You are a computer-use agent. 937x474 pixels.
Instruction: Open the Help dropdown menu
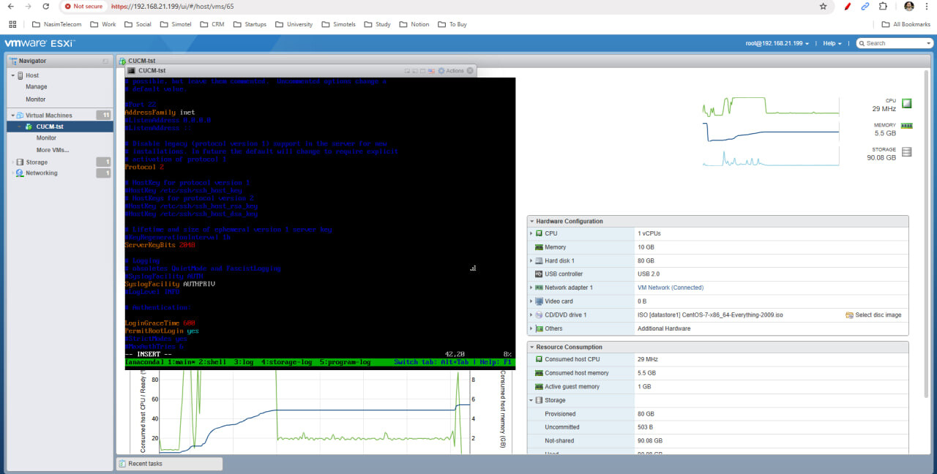(x=832, y=43)
